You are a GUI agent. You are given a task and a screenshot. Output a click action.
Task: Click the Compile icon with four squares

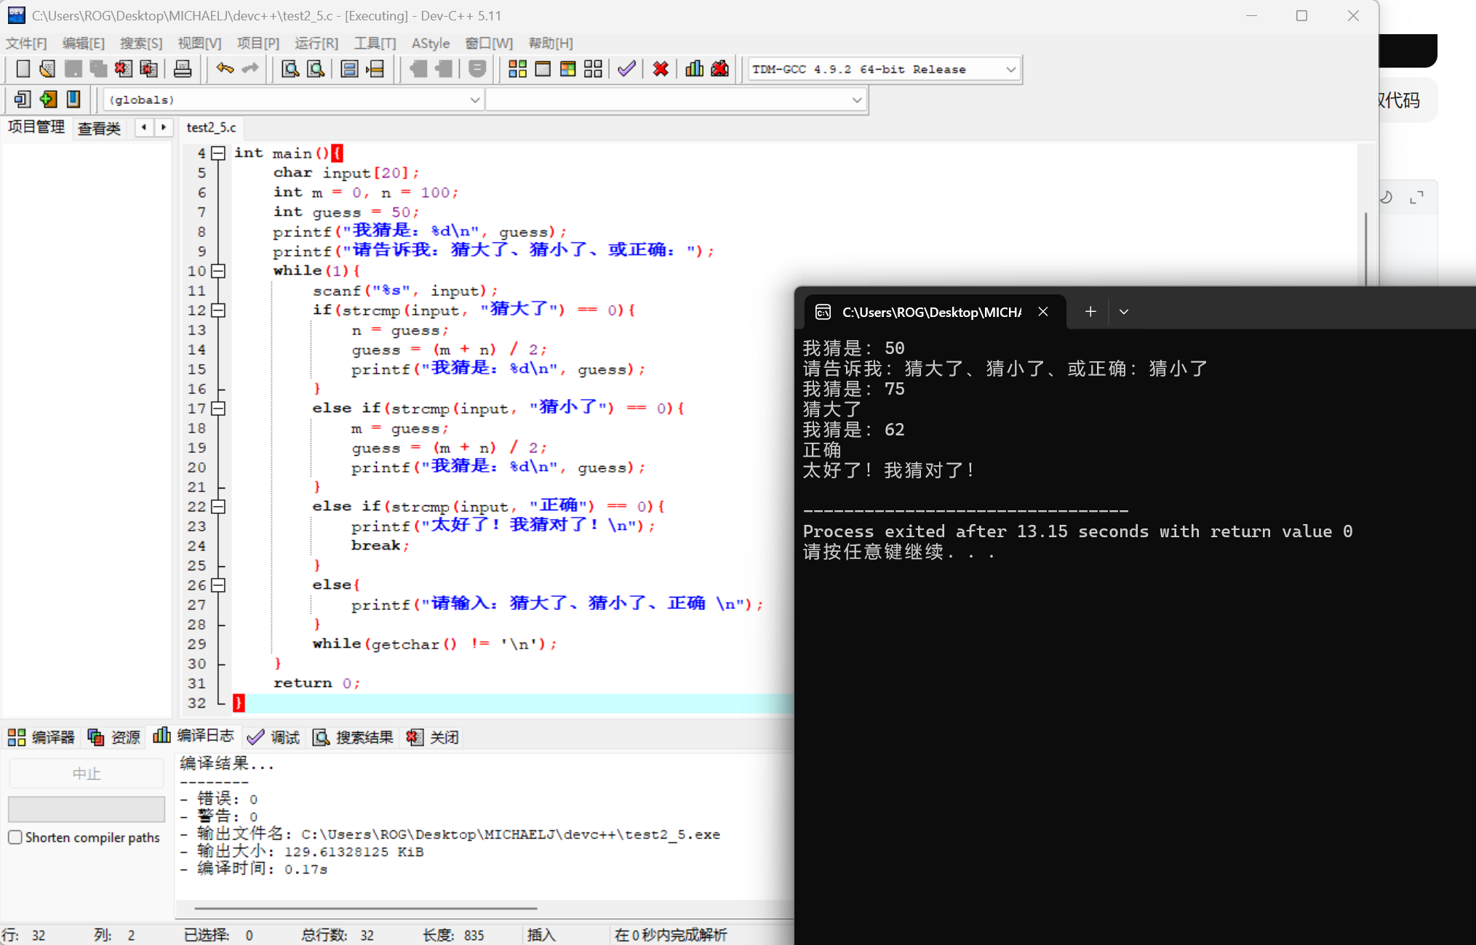point(517,69)
